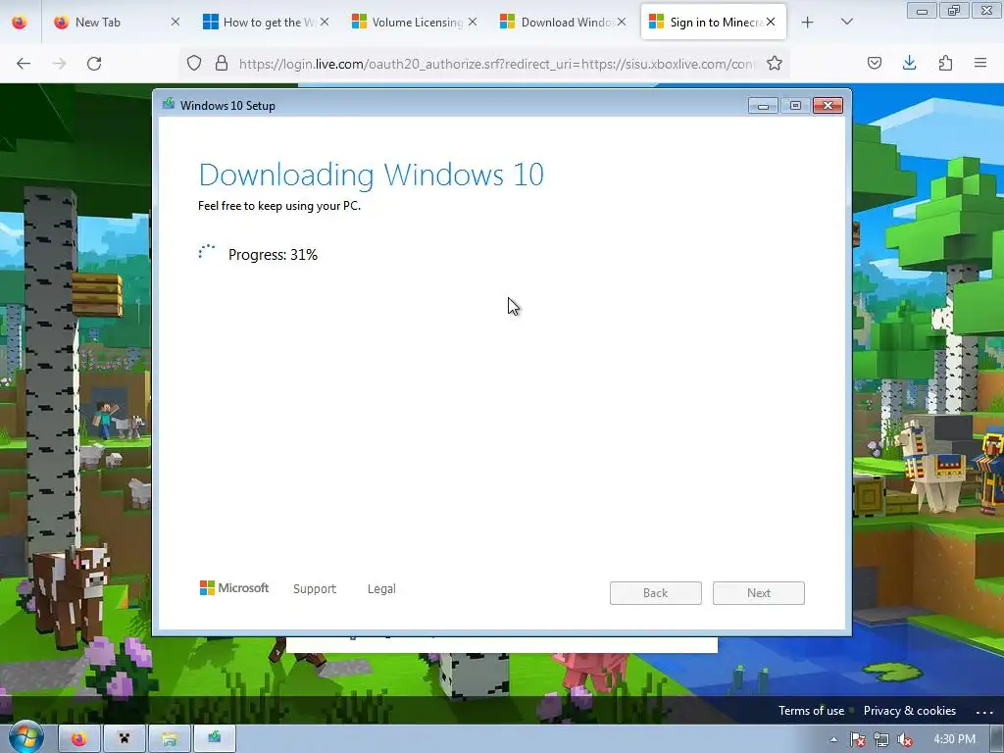Close the Download Windows tab
The height and width of the screenshot is (753, 1004).
coord(621,22)
